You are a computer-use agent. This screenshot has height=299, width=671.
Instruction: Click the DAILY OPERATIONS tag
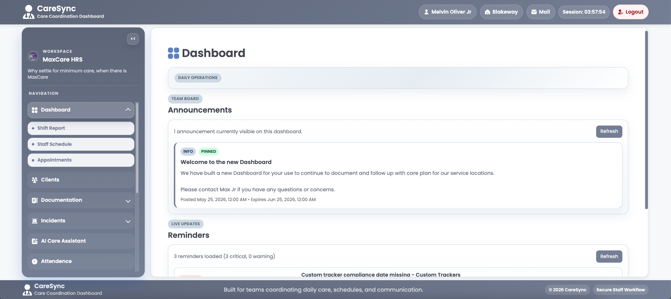pos(198,78)
